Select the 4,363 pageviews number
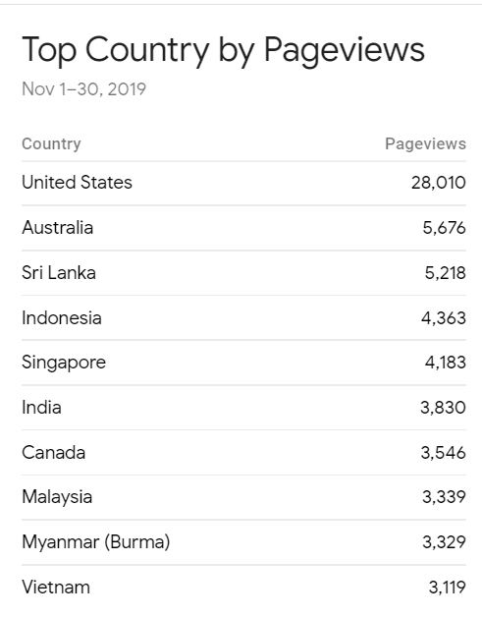The width and height of the screenshot is (482, 617). [x=444, y=318]
